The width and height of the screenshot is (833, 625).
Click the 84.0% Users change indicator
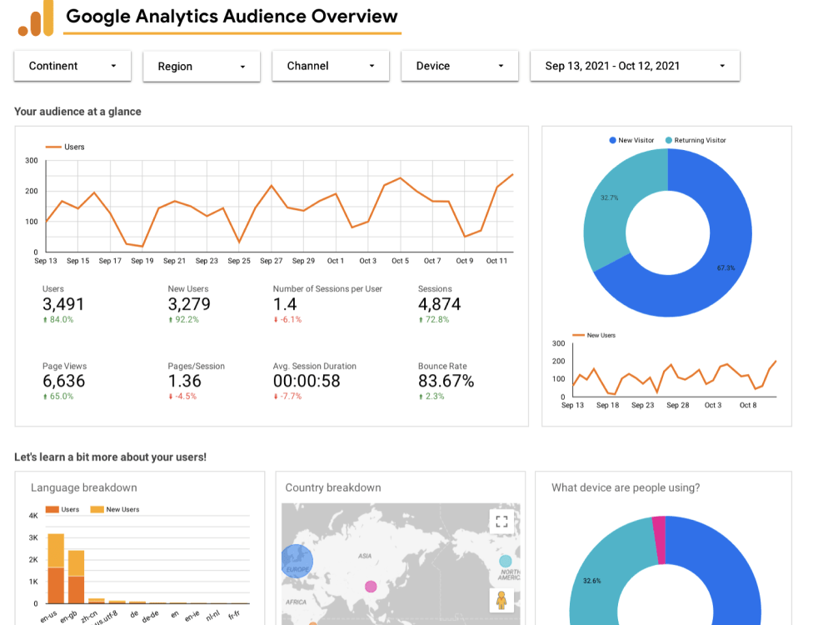click(x=58, y=319)
